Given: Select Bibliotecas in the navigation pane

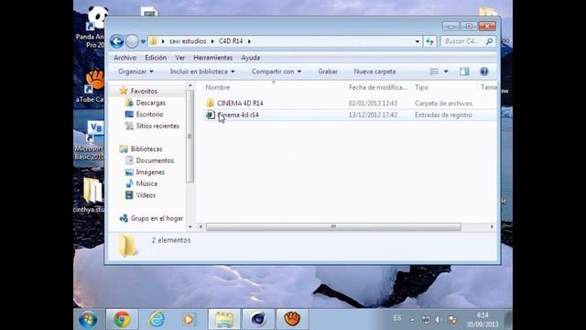Looking at the screenshot, I should pos(146,148).
